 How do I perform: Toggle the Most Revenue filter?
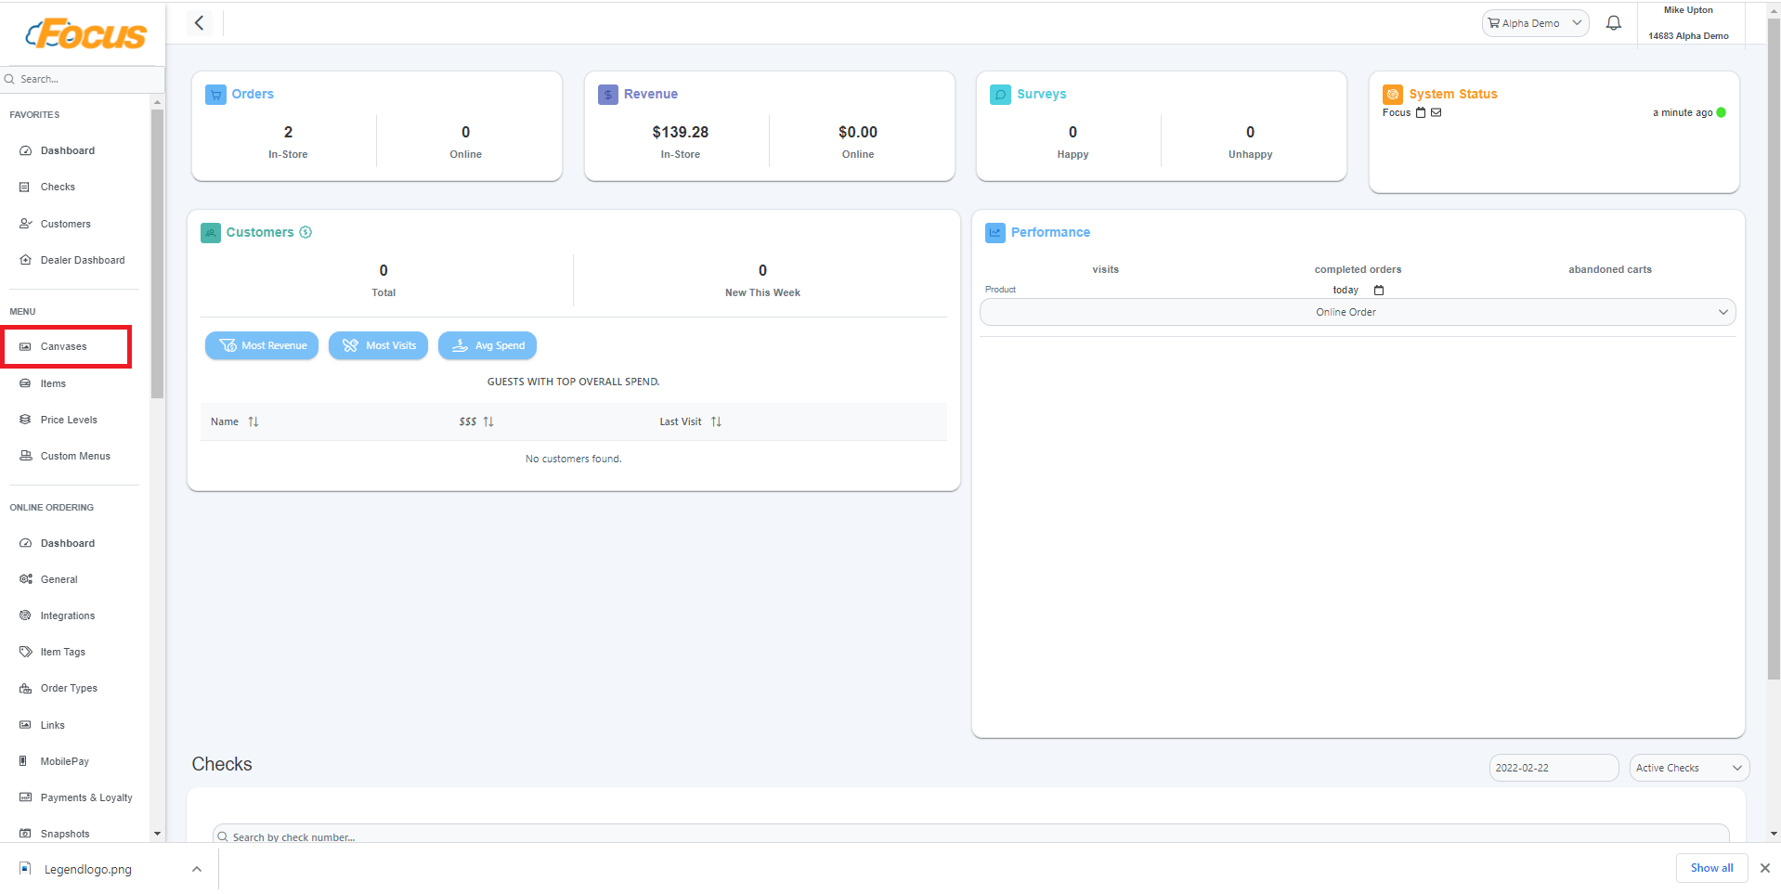pos(262,345)
